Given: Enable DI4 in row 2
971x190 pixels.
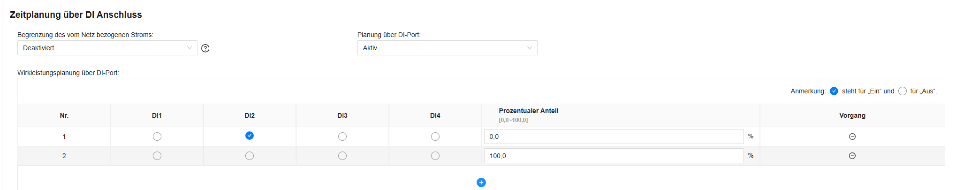Looking at the screenshot, I should pos(435,156).
